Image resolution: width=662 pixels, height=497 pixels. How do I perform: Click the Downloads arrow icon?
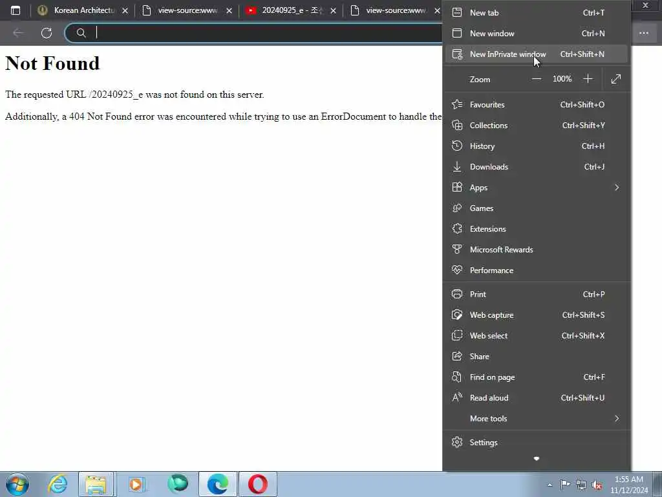click(457, 166)
